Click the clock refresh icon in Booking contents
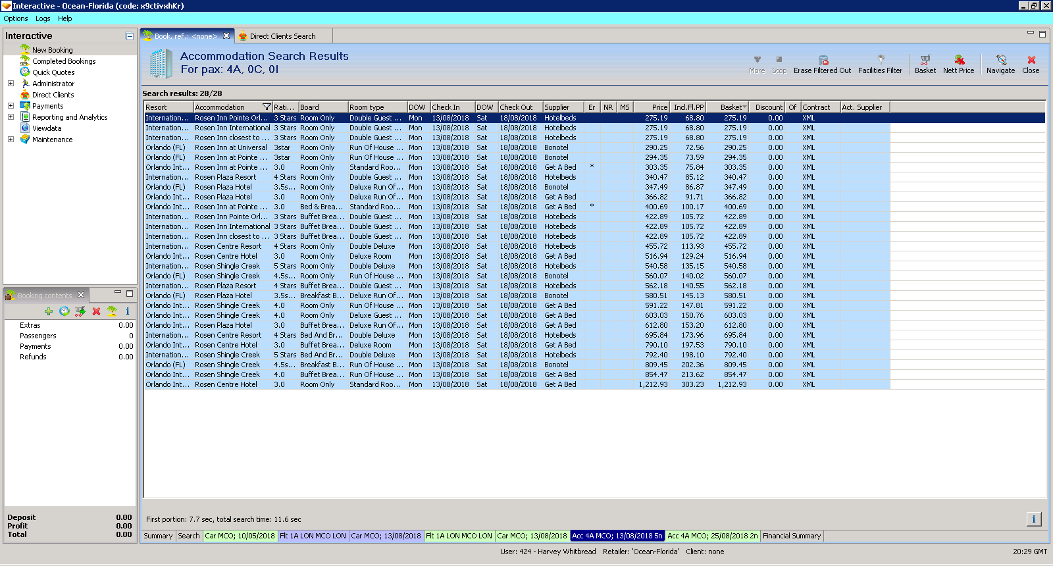Image resolution: width=1053 pixels, height=566 pixels. 64,311
